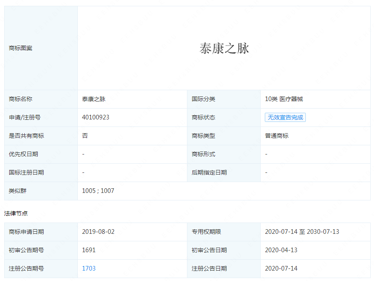Click the 注册公告期号 label
Viewport: 374px width, 281px height.
point(26,268)
